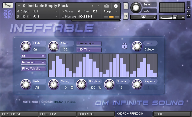The image size is (192, 117).
Task: Click the Octave knob
Action: (x=109, y=84)
